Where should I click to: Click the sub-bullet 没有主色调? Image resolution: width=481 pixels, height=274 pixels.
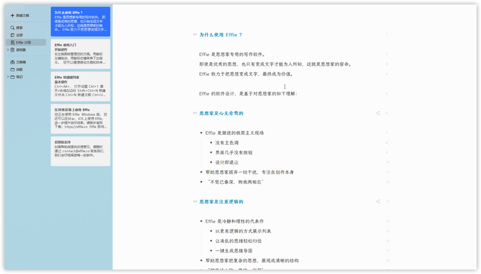(x=227, y=142)
